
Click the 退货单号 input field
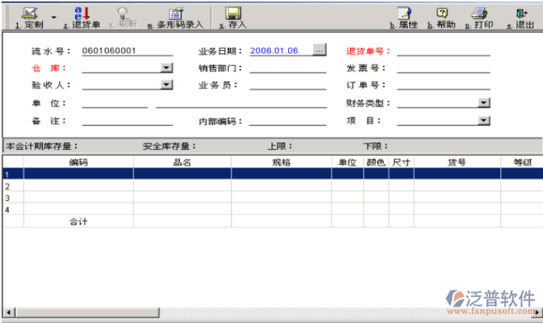pyautogui.click(x=442, y=51)
